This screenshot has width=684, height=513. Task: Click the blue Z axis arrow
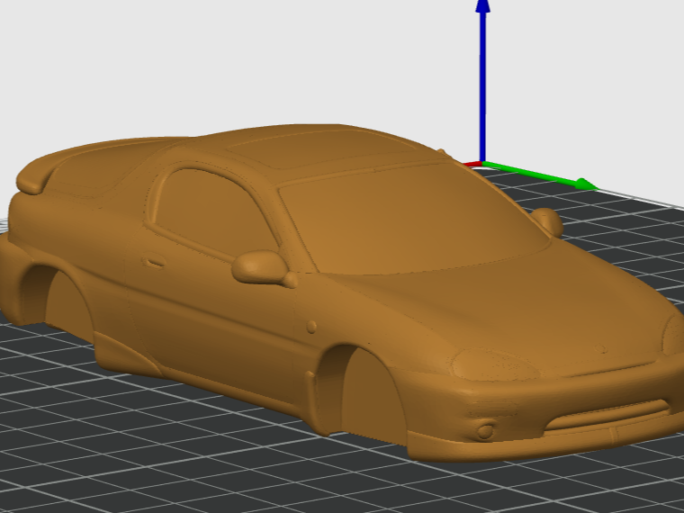click(x=482, y=81)
